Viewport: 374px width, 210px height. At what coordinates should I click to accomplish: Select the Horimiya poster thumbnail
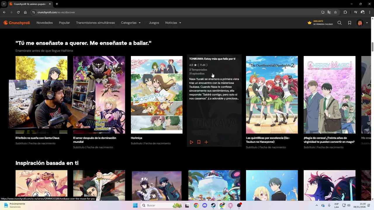(157, 95)
